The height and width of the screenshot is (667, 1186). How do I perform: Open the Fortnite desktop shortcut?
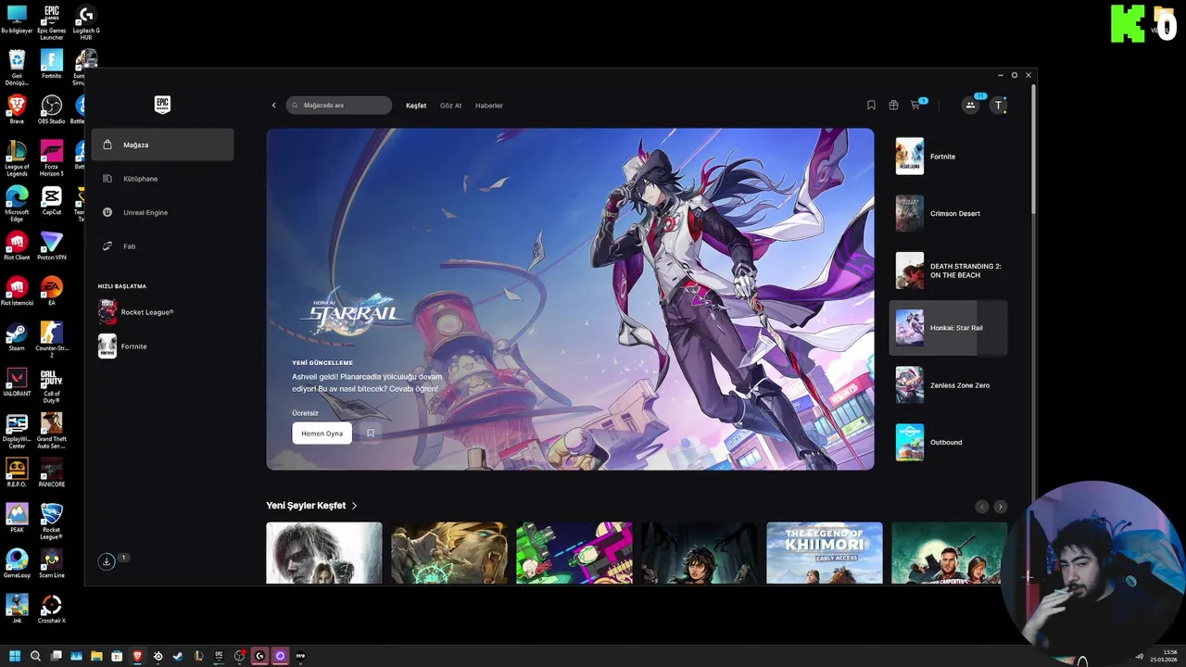[51, 65]
